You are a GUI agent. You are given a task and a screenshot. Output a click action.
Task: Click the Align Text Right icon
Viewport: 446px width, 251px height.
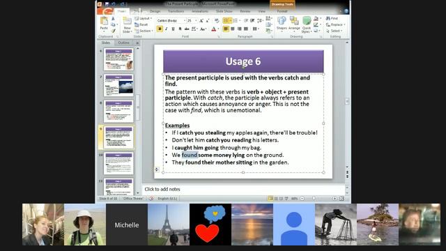click(240, 29)
